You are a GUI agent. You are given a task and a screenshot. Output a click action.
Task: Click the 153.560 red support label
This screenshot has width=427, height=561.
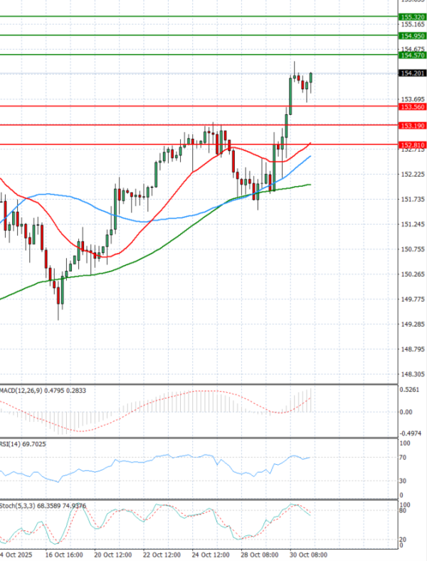[x=412, y=106]
